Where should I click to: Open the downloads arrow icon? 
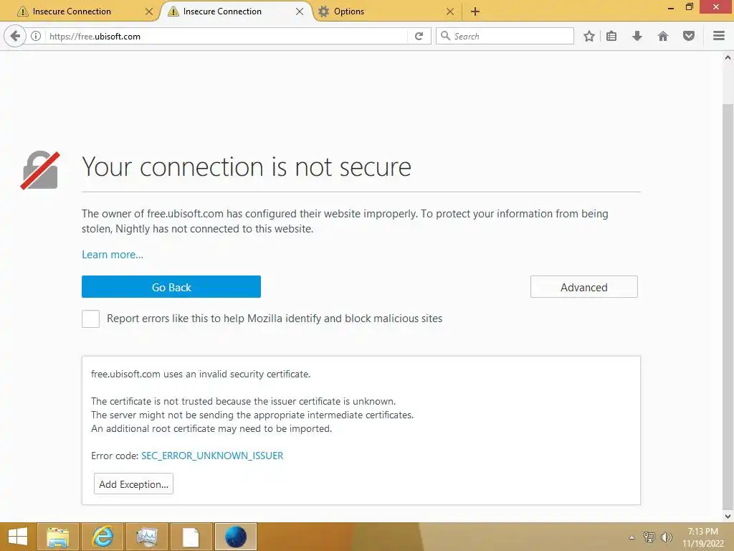click(x=637, y=36)
